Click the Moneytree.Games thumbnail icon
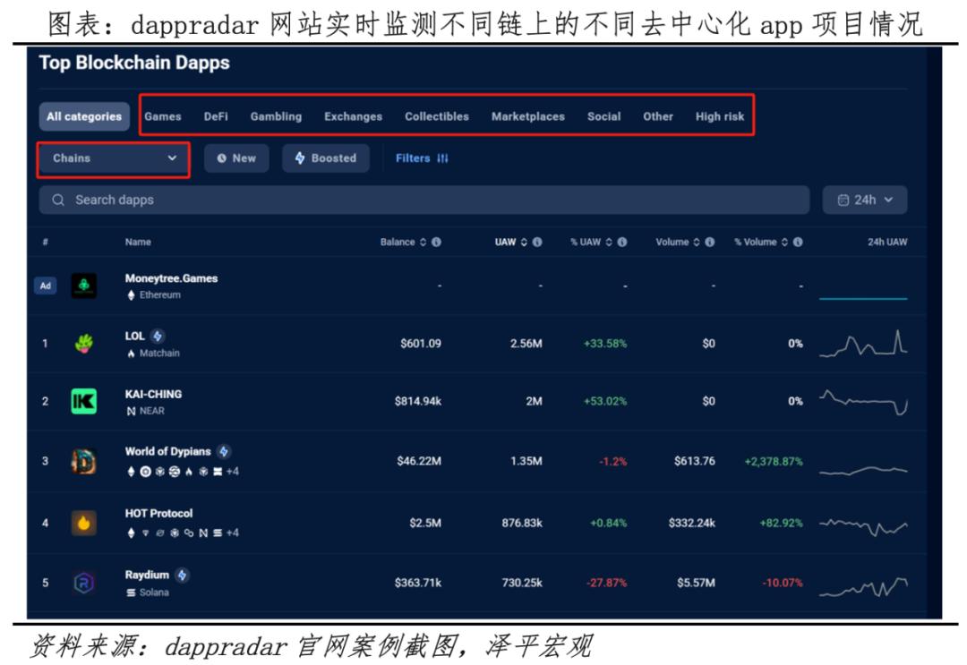Image resolution: width=967 pixels, height=665 pixels. point(83,285)
